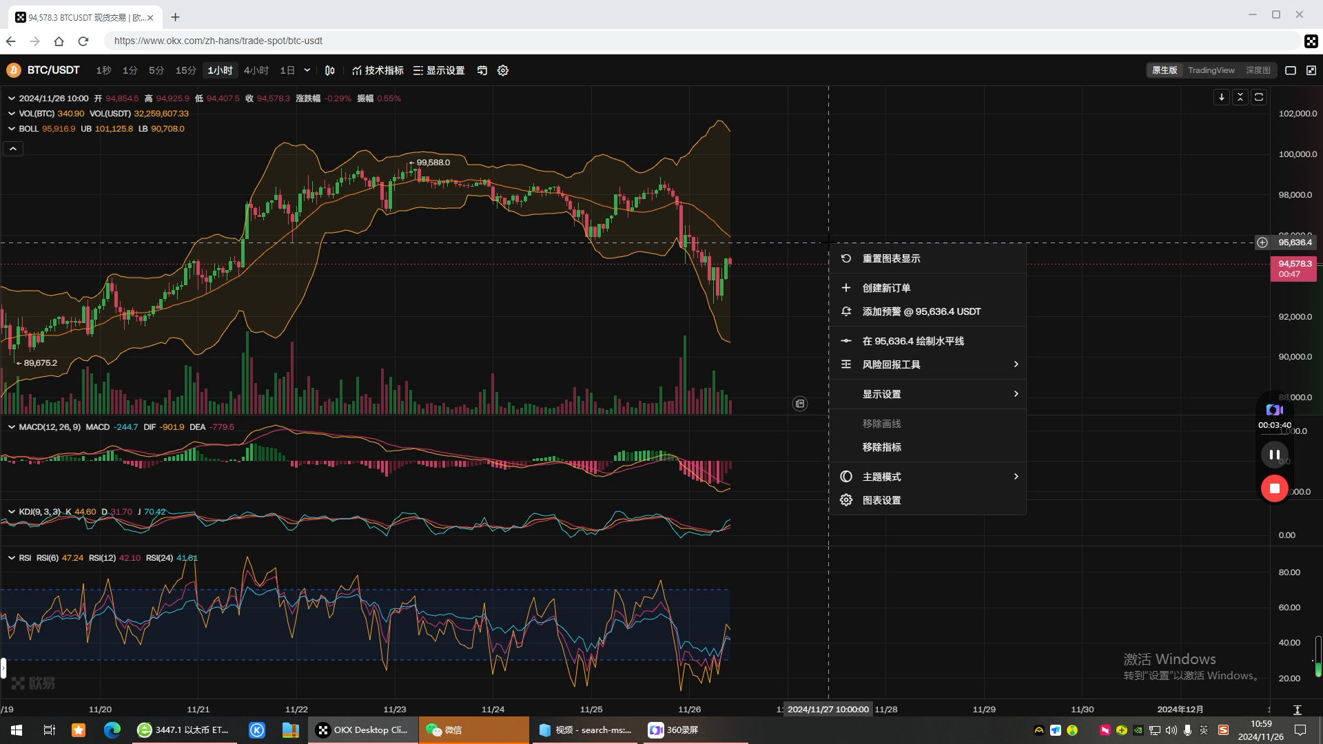Collapse the RSI indicator legend

pyautogui.click(x=12, y=558)
